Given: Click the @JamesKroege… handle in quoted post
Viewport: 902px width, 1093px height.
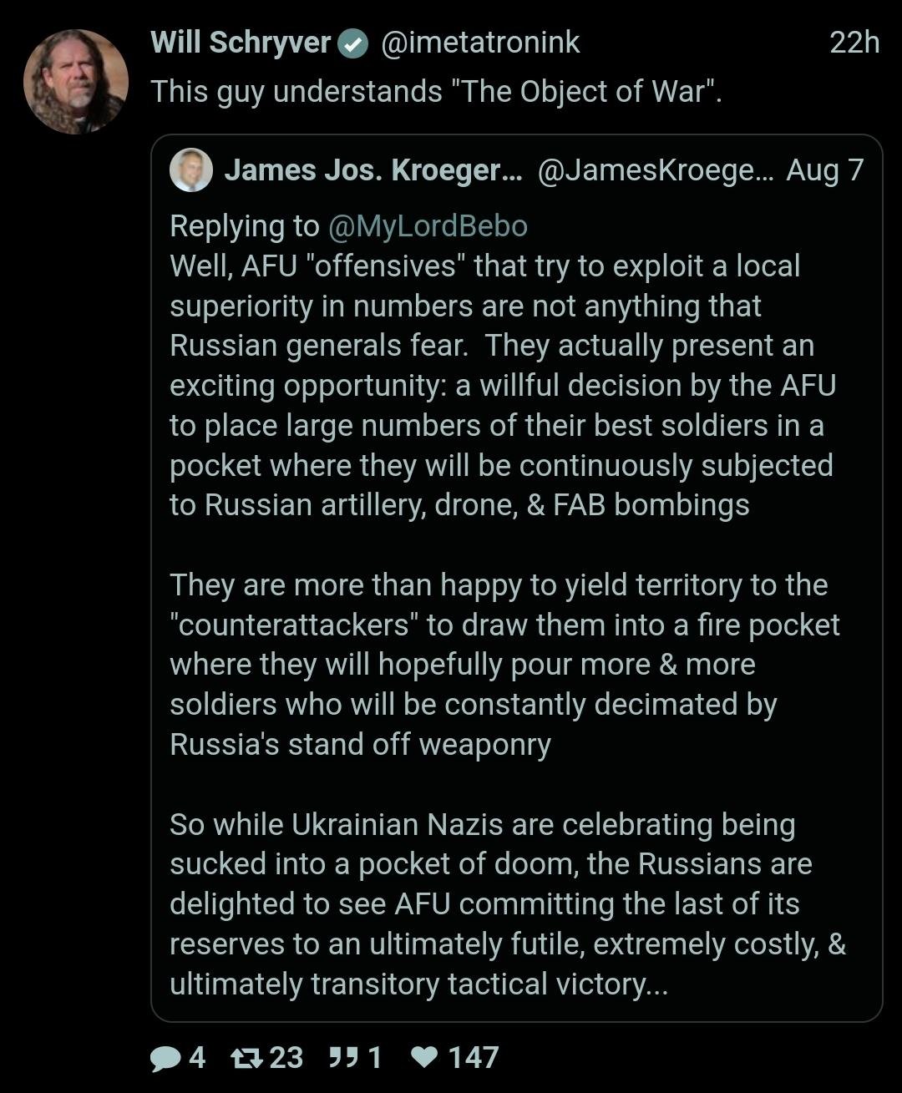Looking at the screenshot, I should pos(656,170).
